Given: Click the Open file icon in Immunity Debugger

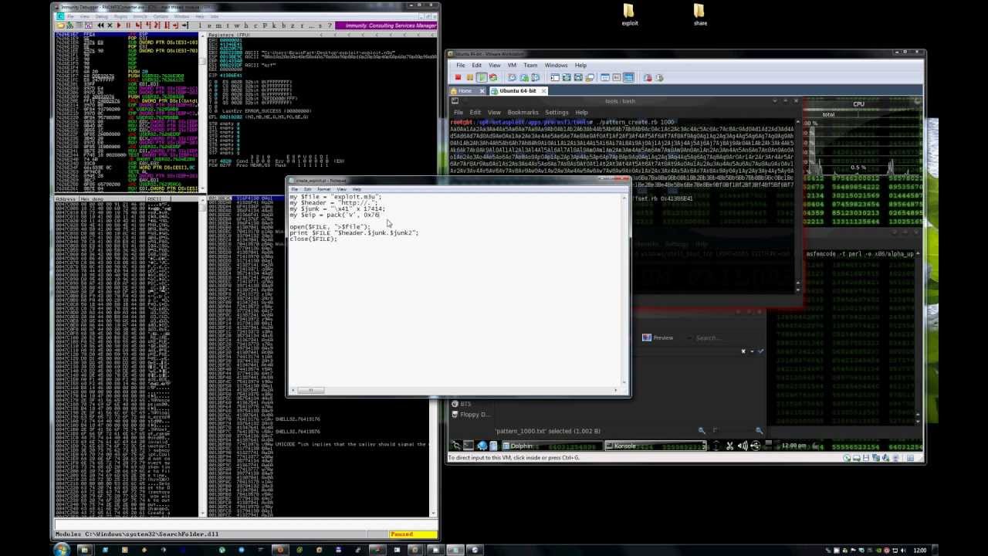Looking at the screenshot, I should (x=60, y=25).
